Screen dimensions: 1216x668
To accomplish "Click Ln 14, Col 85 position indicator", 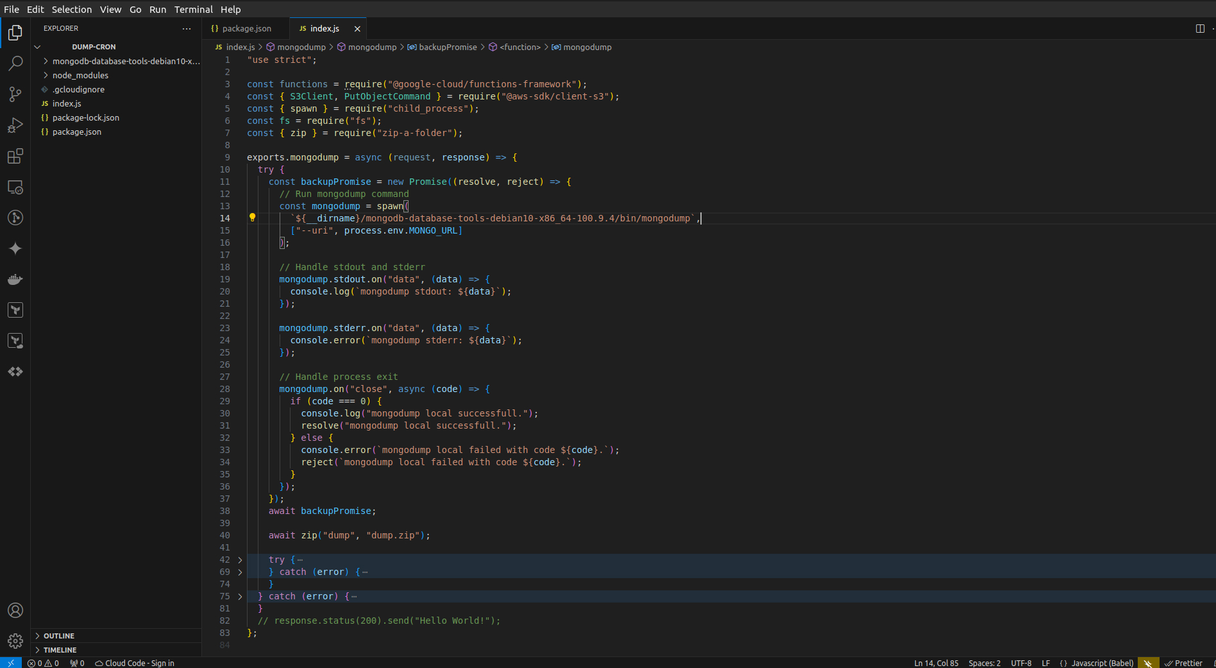I will (936, 663).
